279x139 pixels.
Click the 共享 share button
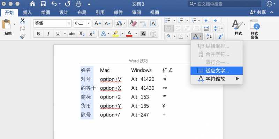click(258, 12)
